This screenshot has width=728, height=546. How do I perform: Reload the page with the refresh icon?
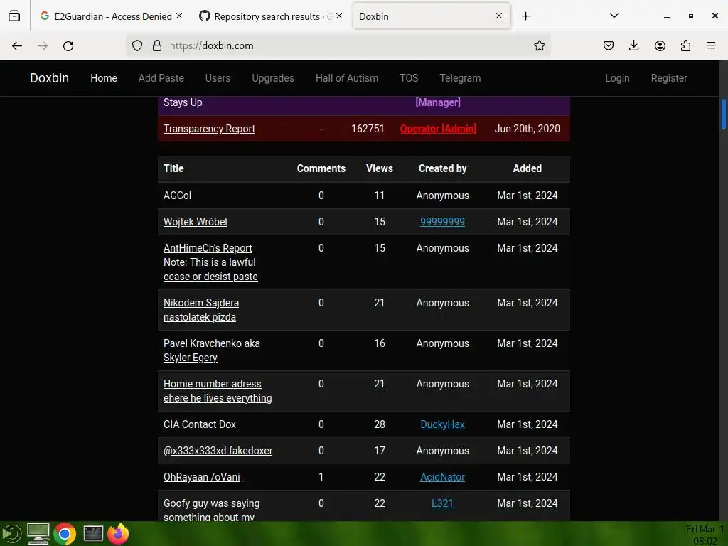[x=68, y=45]
